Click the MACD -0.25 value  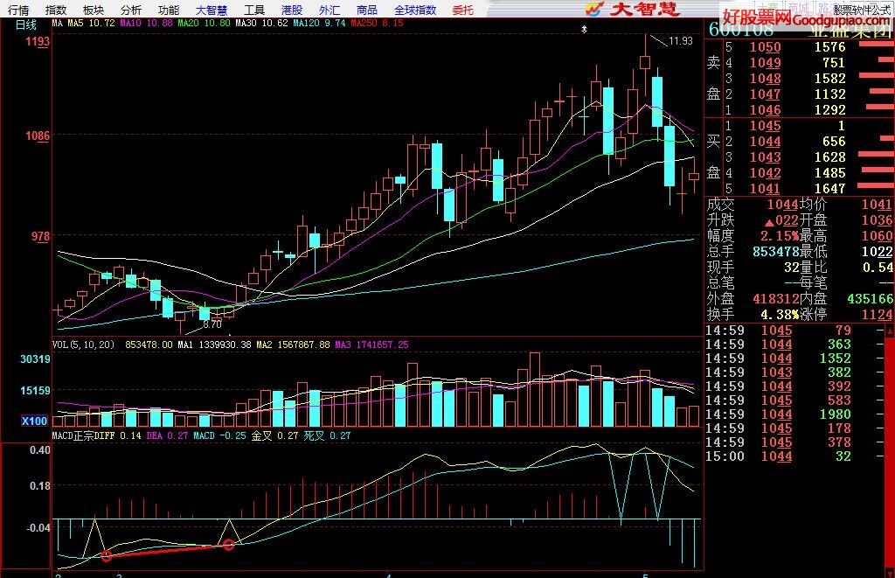click(x=219, y=435)
